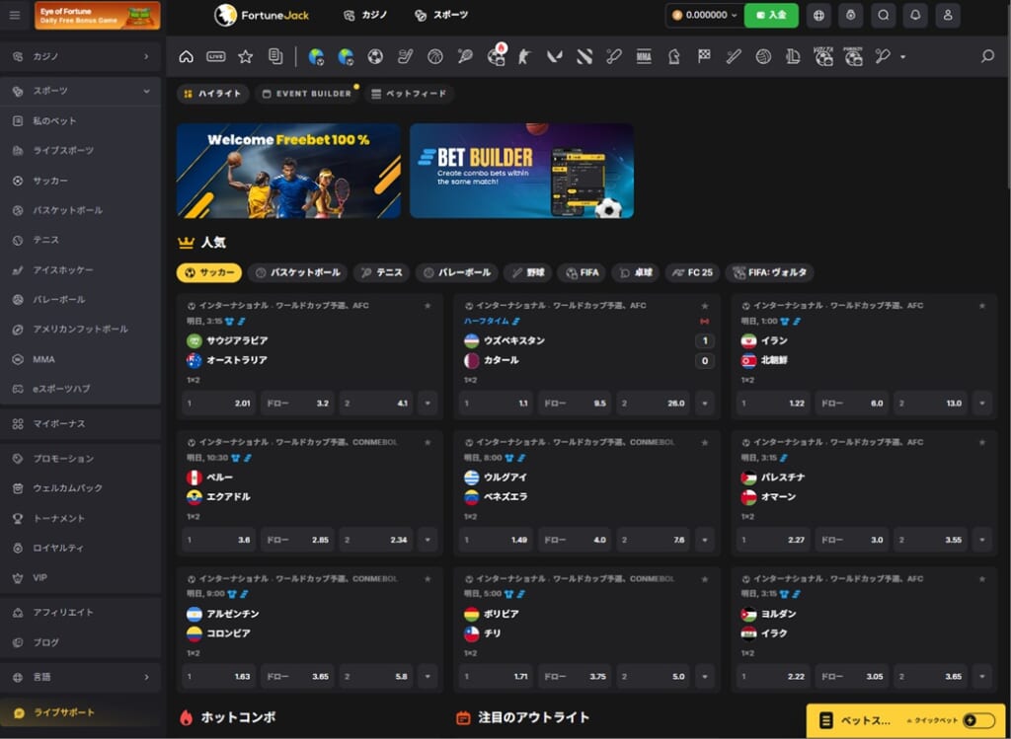Open the 0.000000 balance dropdown
1011x739 pixels.
point(705,16)
